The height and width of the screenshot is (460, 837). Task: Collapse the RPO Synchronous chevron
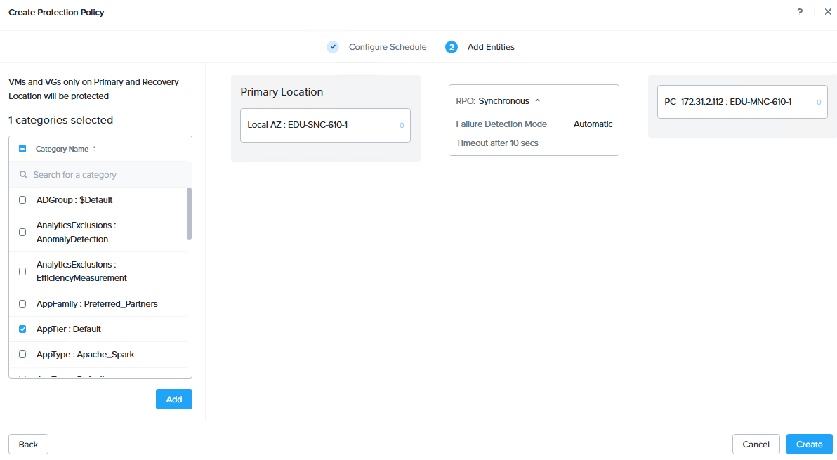[x=538, y=101]
